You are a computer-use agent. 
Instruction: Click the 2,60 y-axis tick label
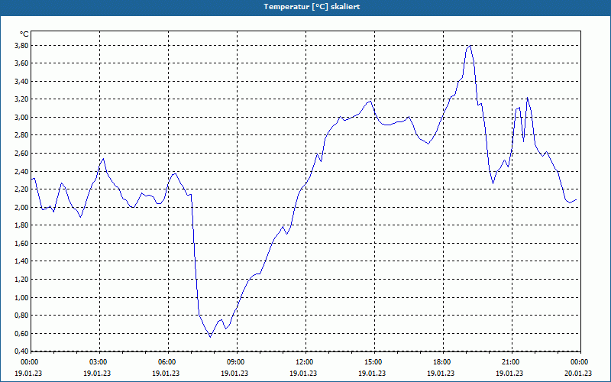coord(21,154)
